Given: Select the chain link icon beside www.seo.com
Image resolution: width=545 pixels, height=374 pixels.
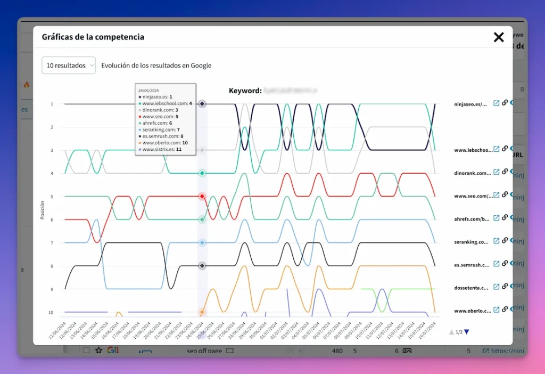Looking at the screenshot, I should 504,195.
